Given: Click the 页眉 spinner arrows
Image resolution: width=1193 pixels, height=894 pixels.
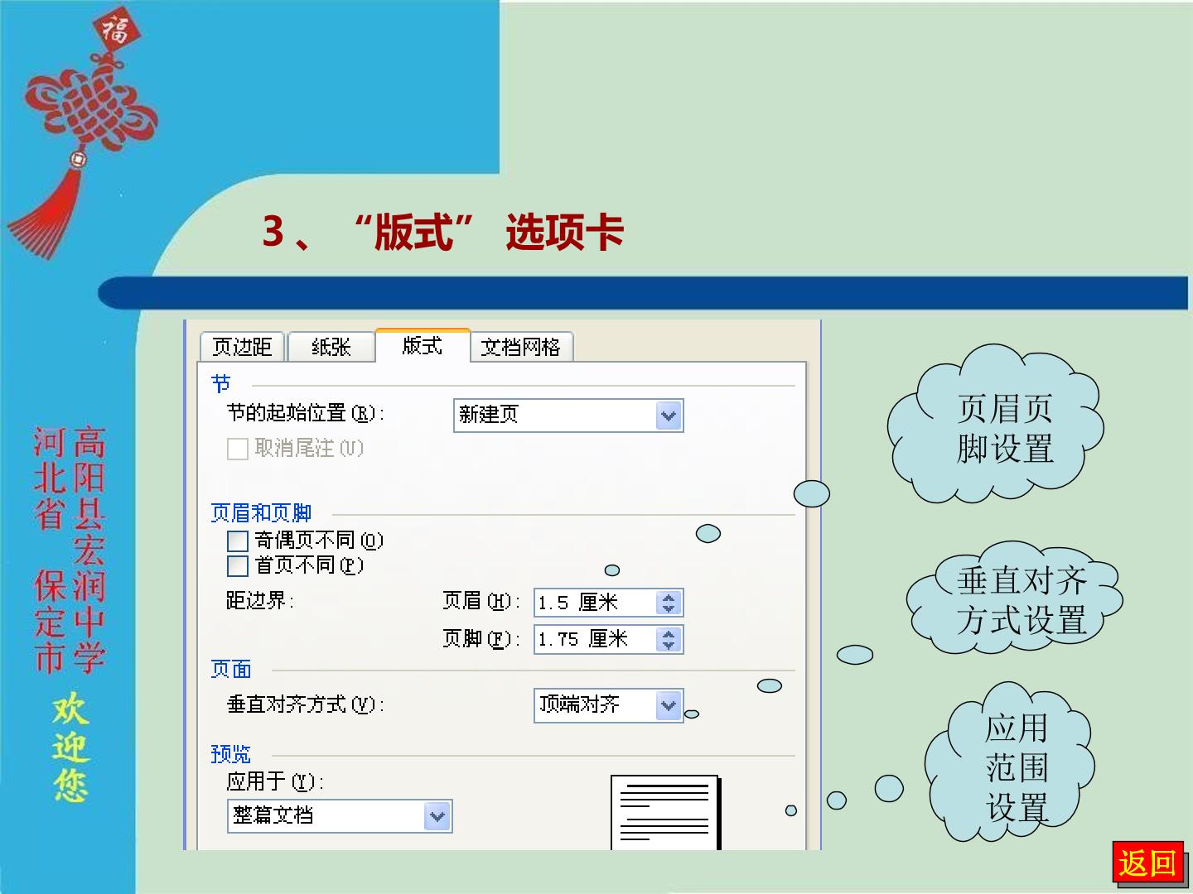Looking at the screenshot, I should tap(669, 603).
